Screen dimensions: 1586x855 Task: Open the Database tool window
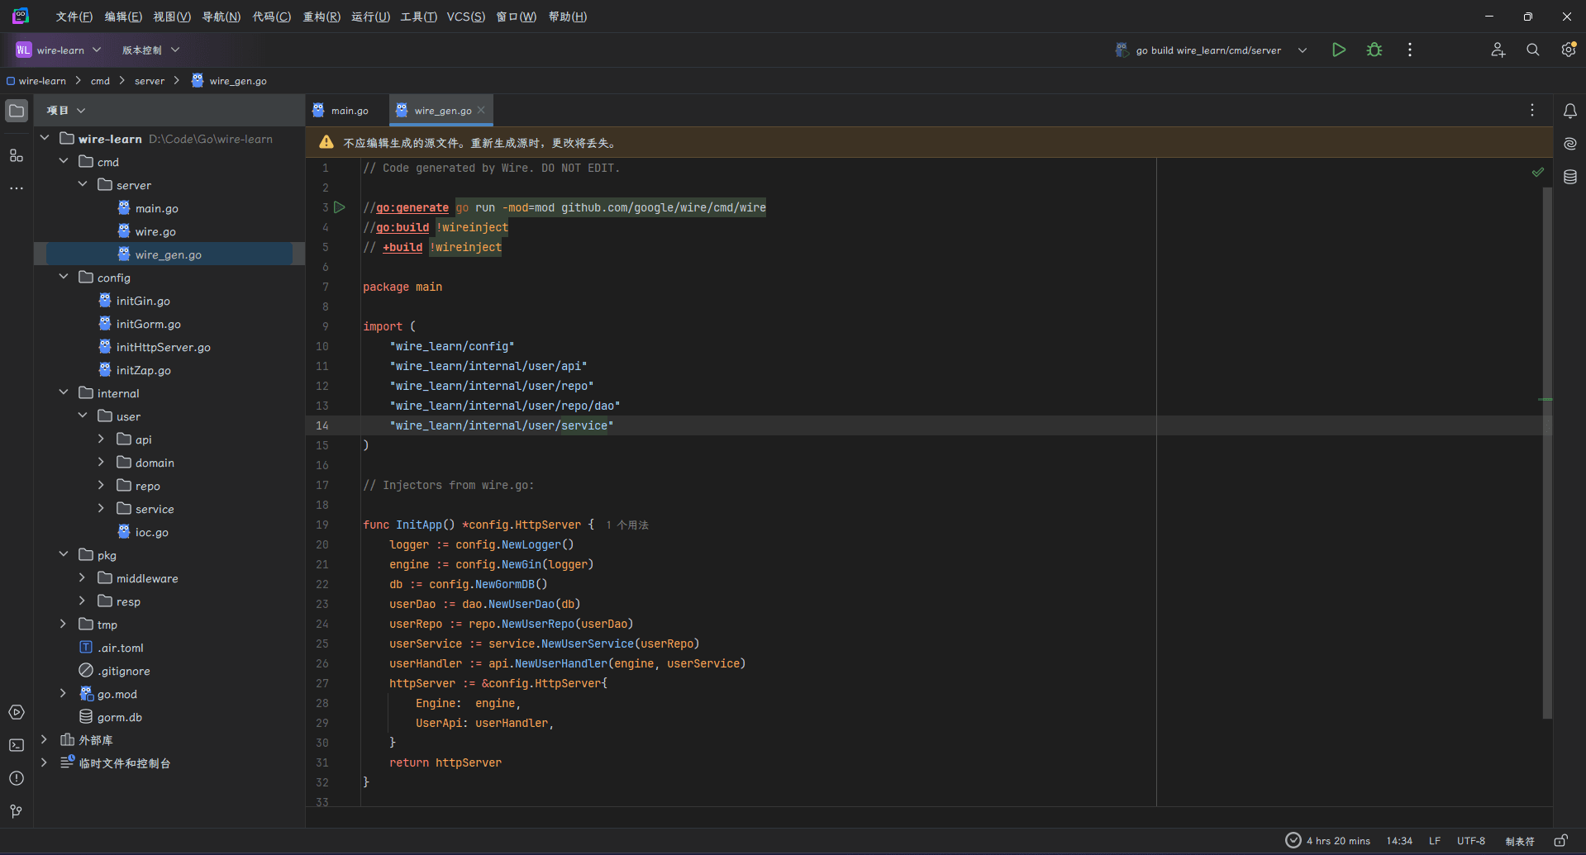pos(1570,177)
